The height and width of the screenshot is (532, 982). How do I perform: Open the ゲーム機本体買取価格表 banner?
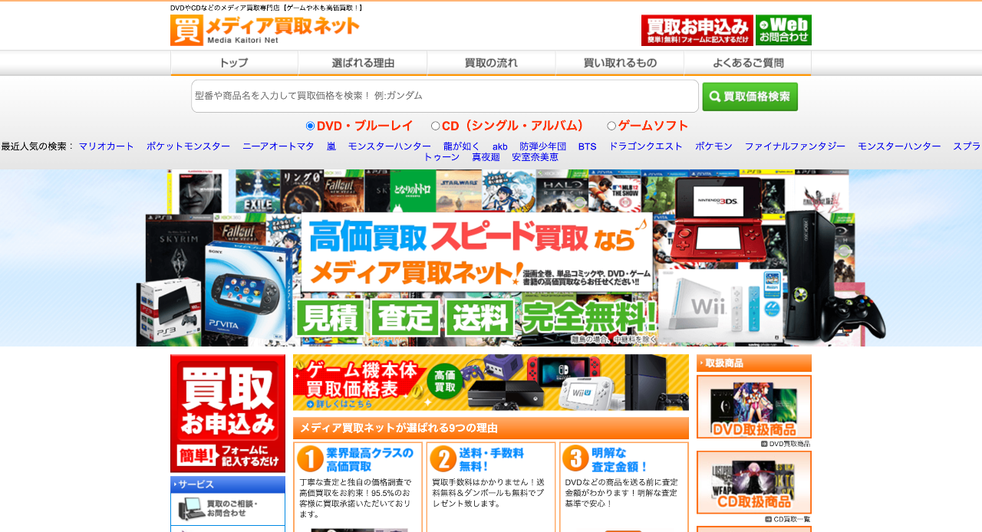491,383
